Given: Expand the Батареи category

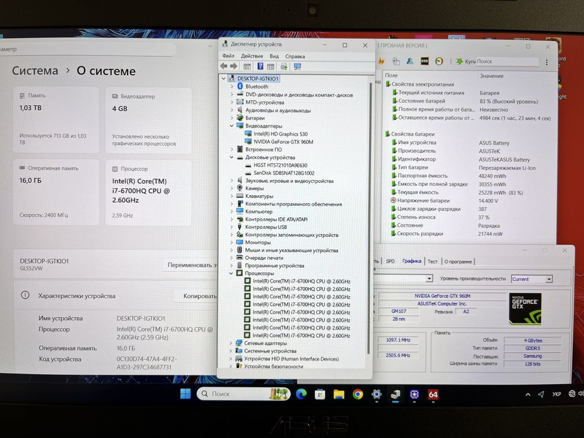Looking at the screenshot, I should click(232, 118).
